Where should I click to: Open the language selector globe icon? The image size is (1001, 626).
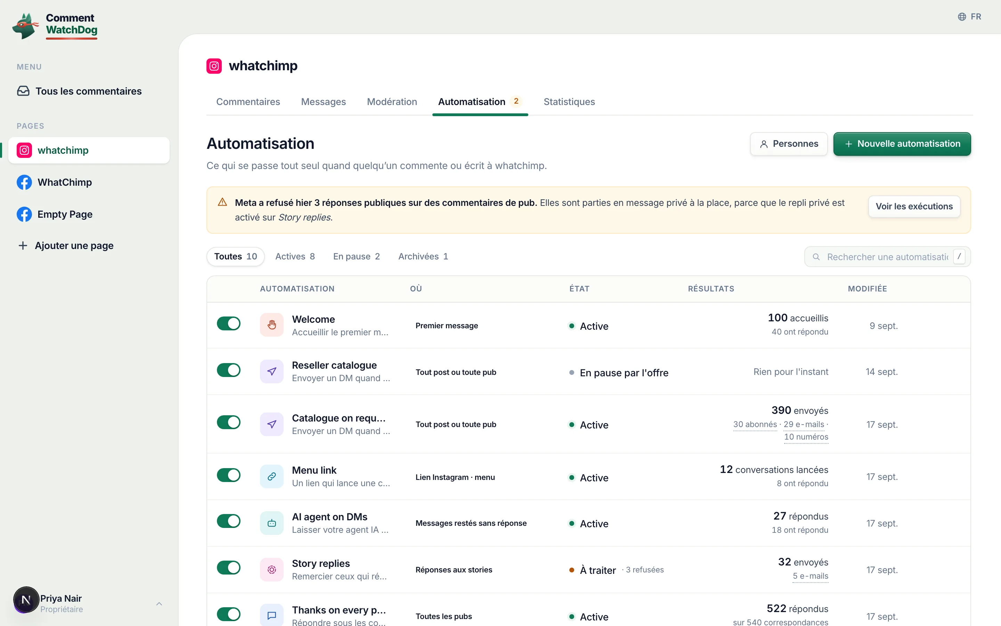(x=962, y=17)
